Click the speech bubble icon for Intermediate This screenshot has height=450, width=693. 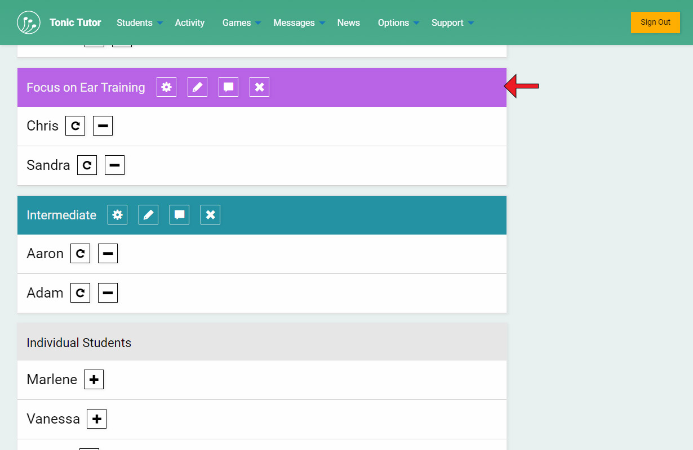(x=179, y=215)
